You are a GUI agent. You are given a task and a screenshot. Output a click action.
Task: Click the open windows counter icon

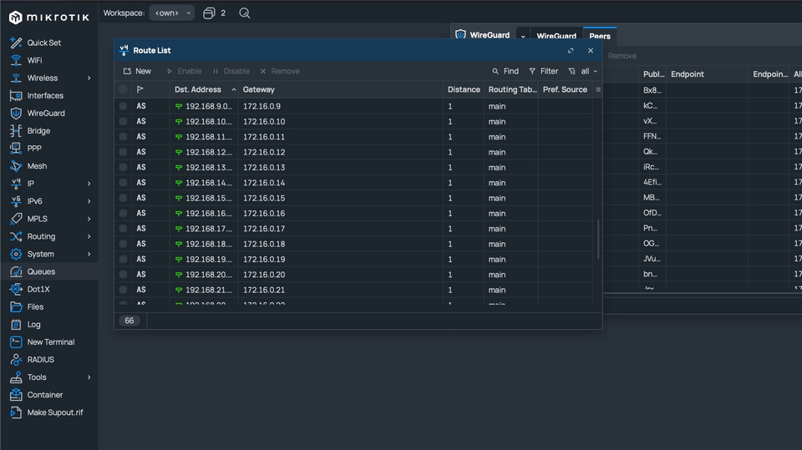pos(209,13)
